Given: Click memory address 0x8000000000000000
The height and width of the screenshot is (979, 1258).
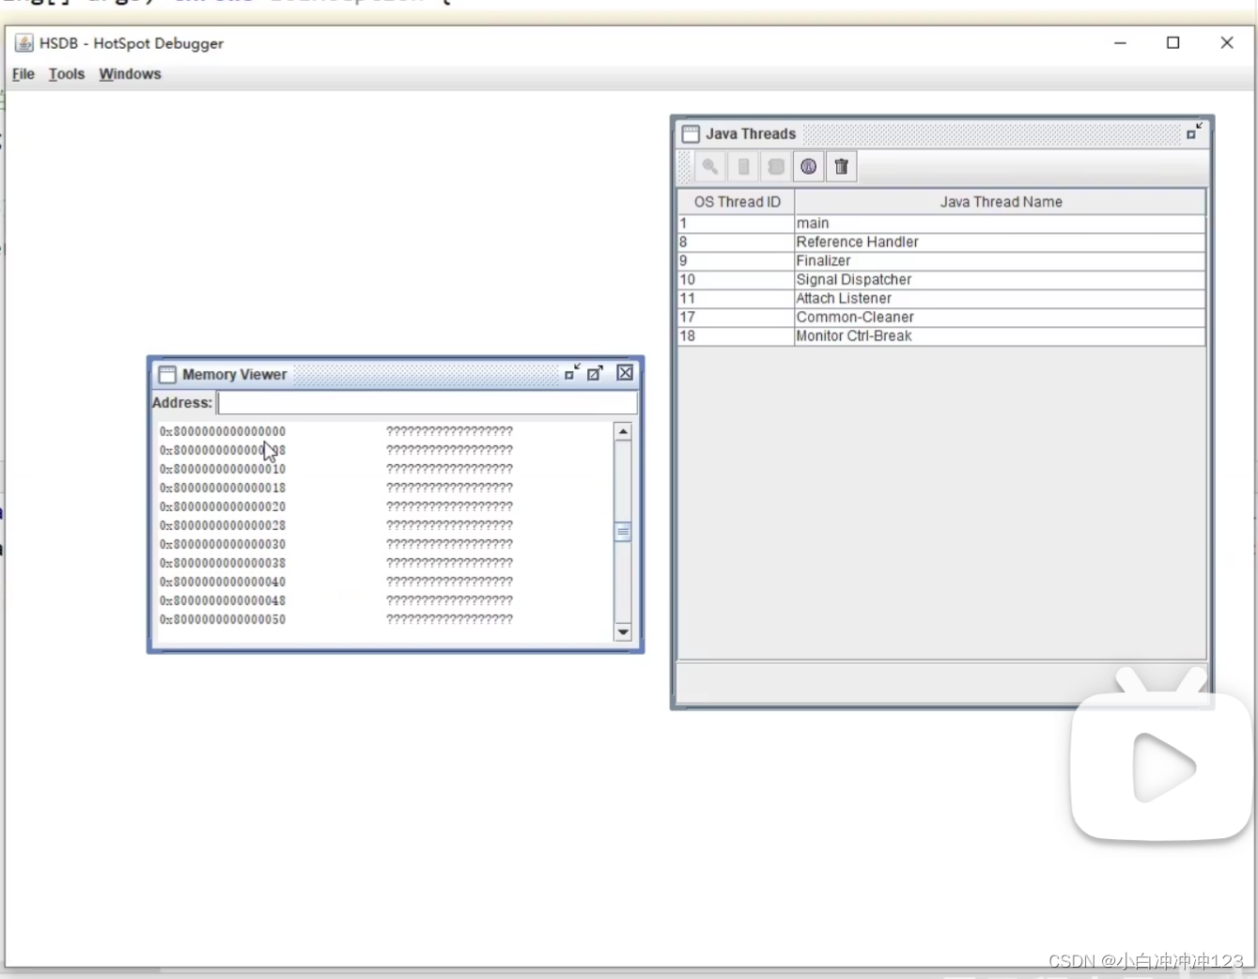Looking at the screenshot, I should tap(223, 431).
